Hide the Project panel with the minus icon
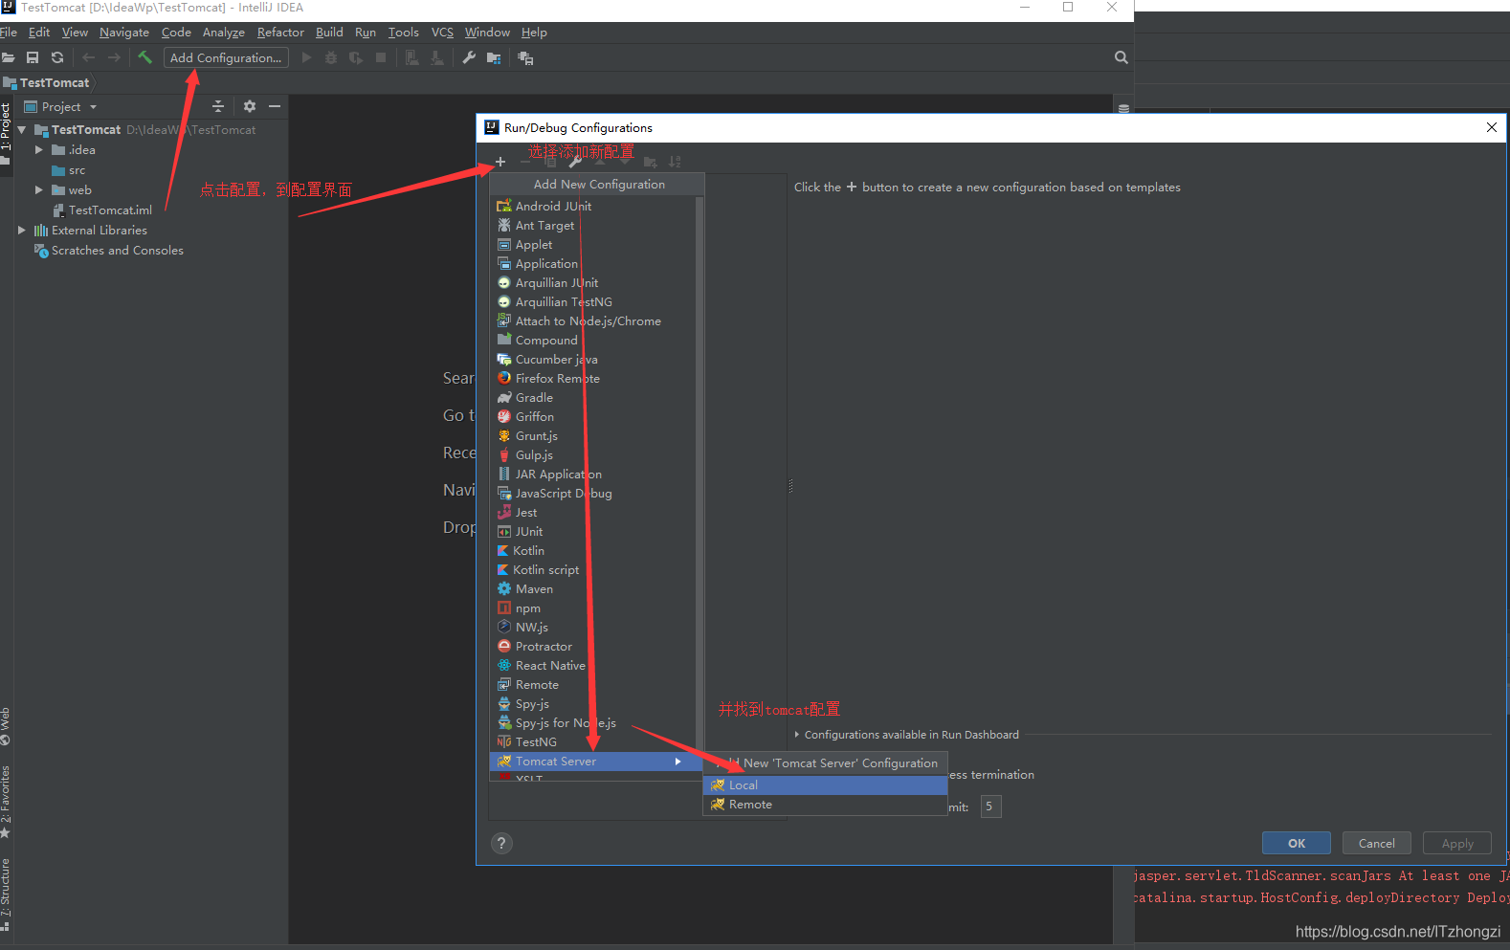The image size is (1510, 950). tap(275, 106)
